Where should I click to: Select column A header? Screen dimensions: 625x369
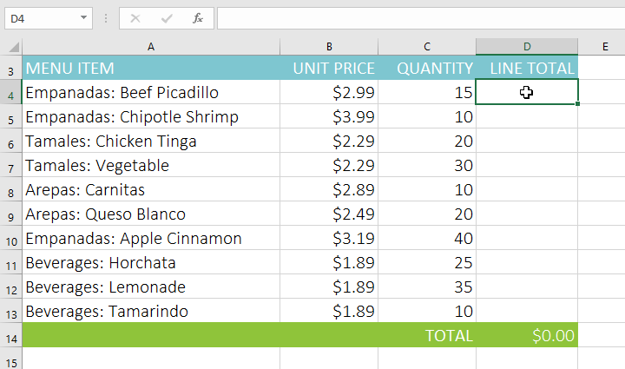(x=151, y=47)
